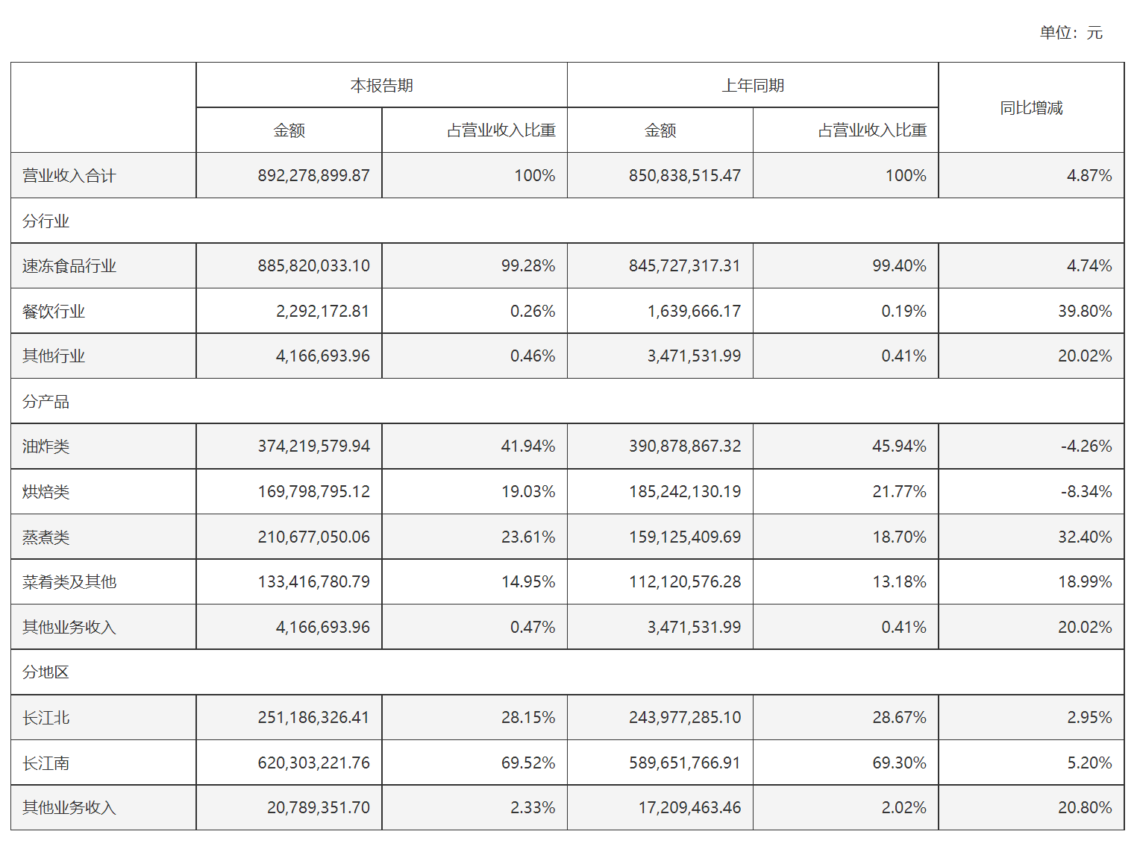
Task: Click the 上年同期 column header
Action: coord(752,86)
